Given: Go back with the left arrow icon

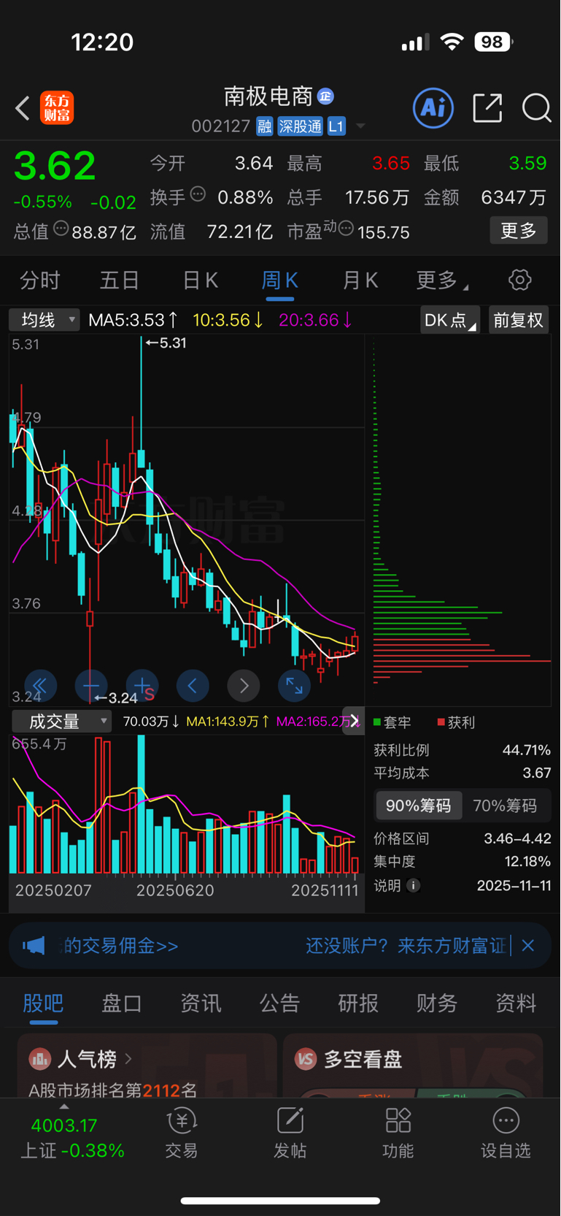Looking at the screenshot, I should (23, 108).
